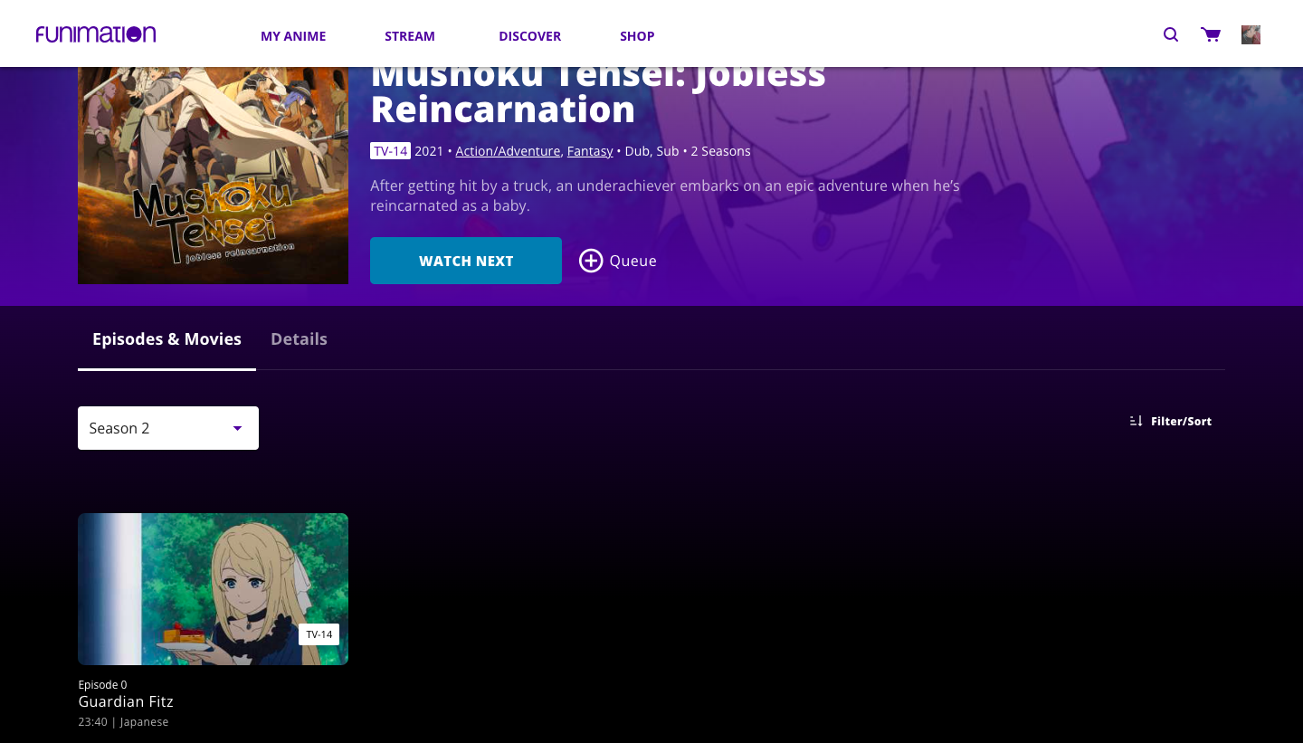Screen dimensions: 1303x743
Task: Follow the Action/Adventure genre link
Action: [508, 151]
